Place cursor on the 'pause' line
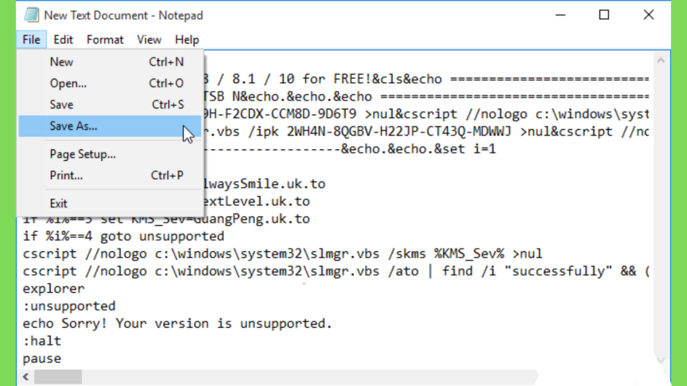687x386 pixels. point(42,359)
